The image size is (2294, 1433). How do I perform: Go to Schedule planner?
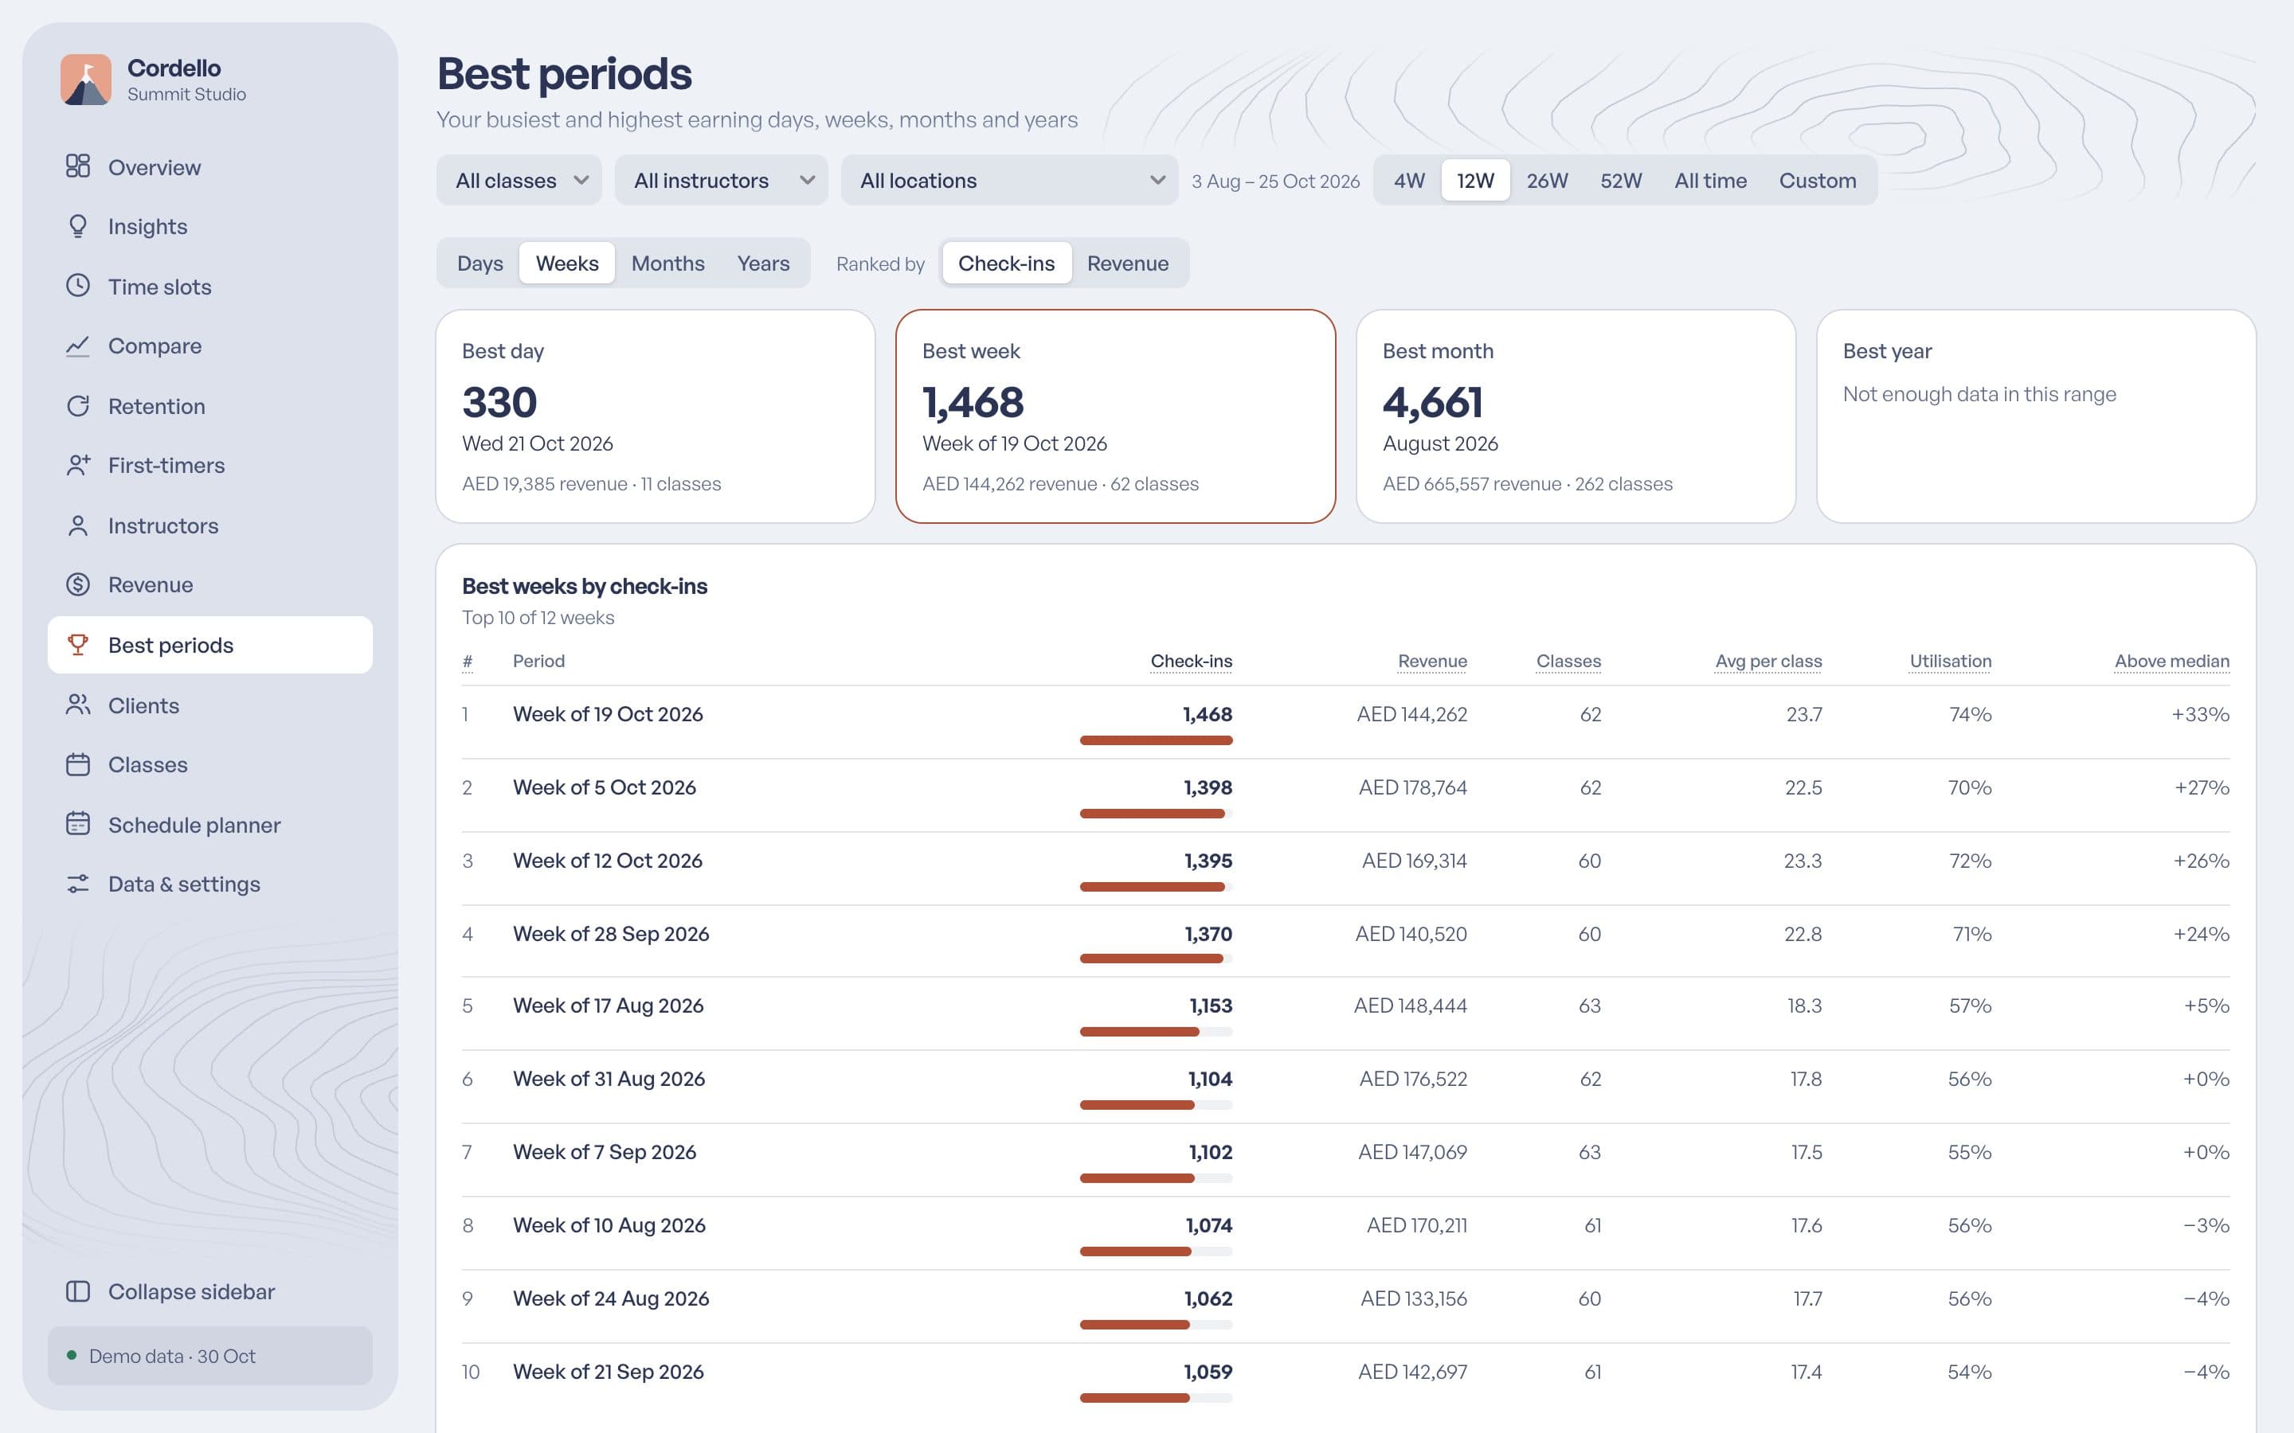tap(209, 825)
